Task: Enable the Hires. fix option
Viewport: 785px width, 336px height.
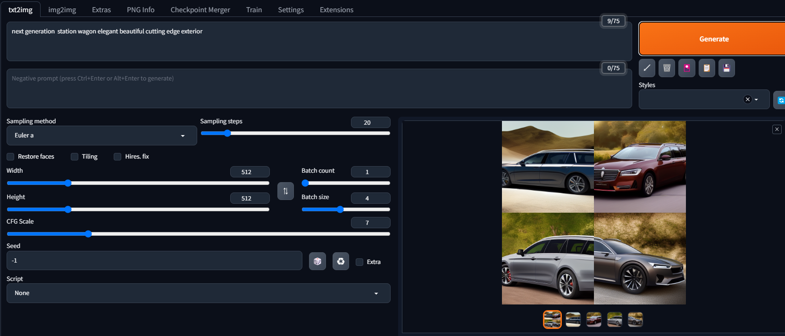Action: click(x=117, y=157)
